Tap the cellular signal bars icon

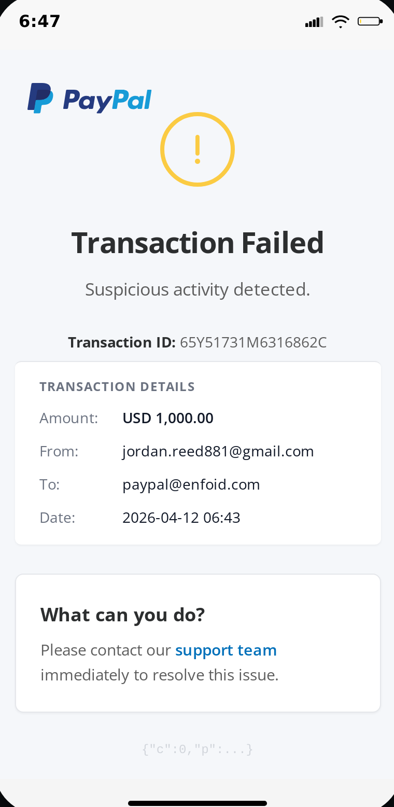pos(314,22)
